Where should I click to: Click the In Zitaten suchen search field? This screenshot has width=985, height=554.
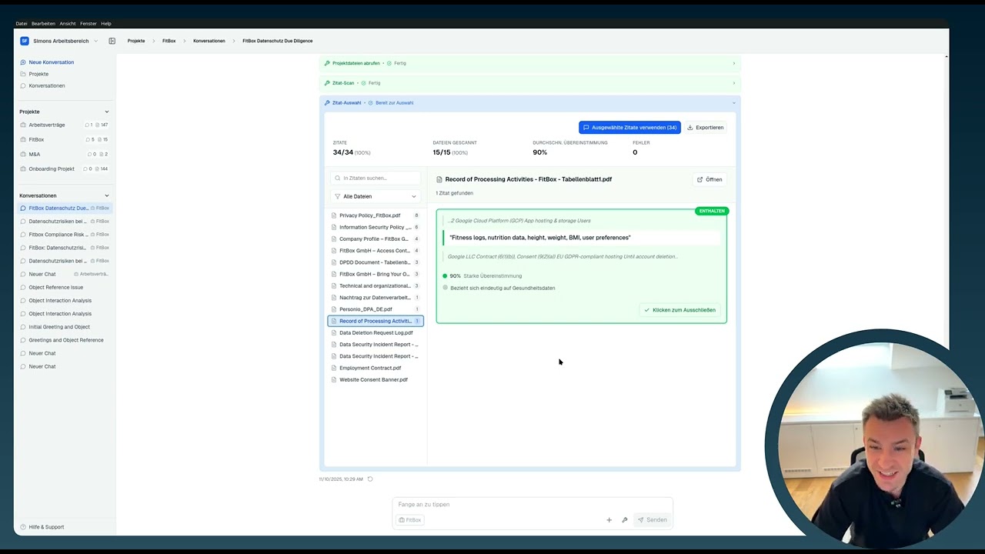tap(379, 178)
